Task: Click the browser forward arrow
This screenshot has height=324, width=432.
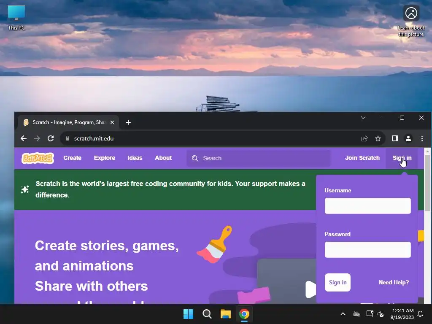Action: pyautogui.click(x=37, y=138)
